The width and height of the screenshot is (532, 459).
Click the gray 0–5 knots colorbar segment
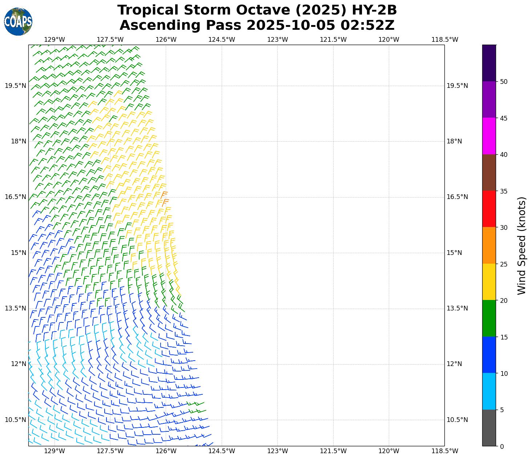(489, 428)
